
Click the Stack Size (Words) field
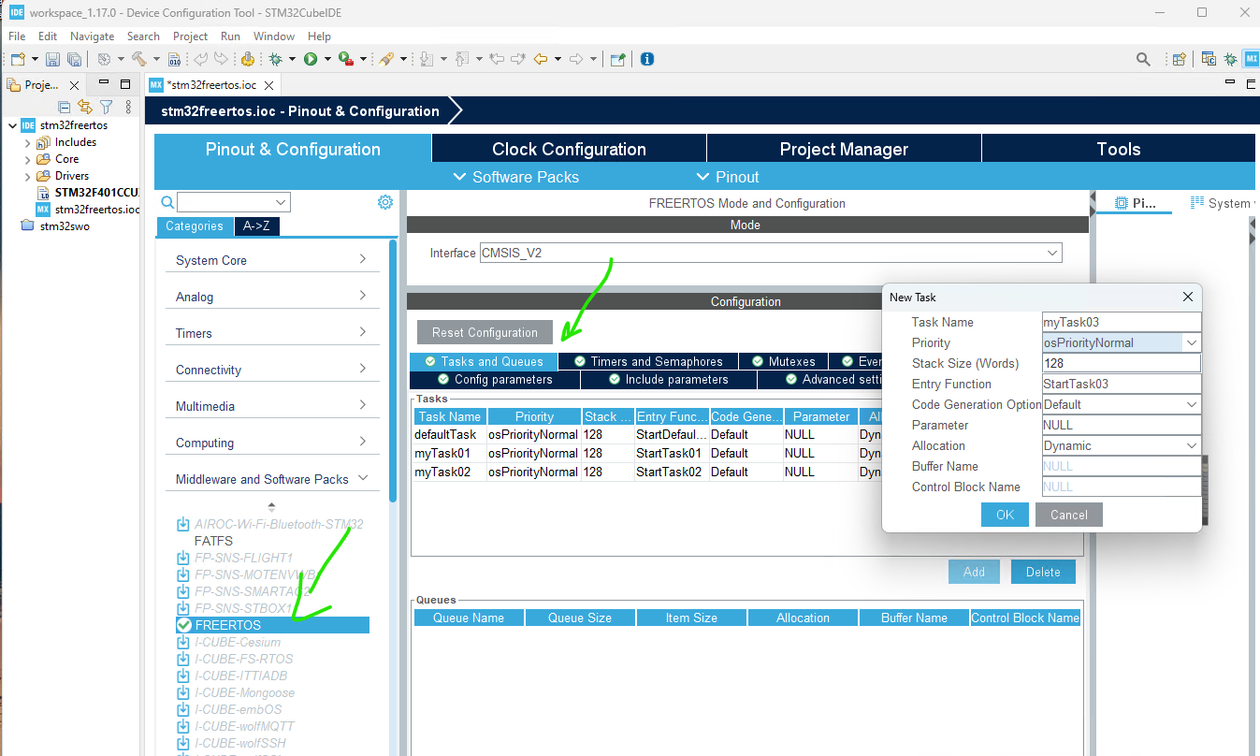click(x=1121, y=364)
